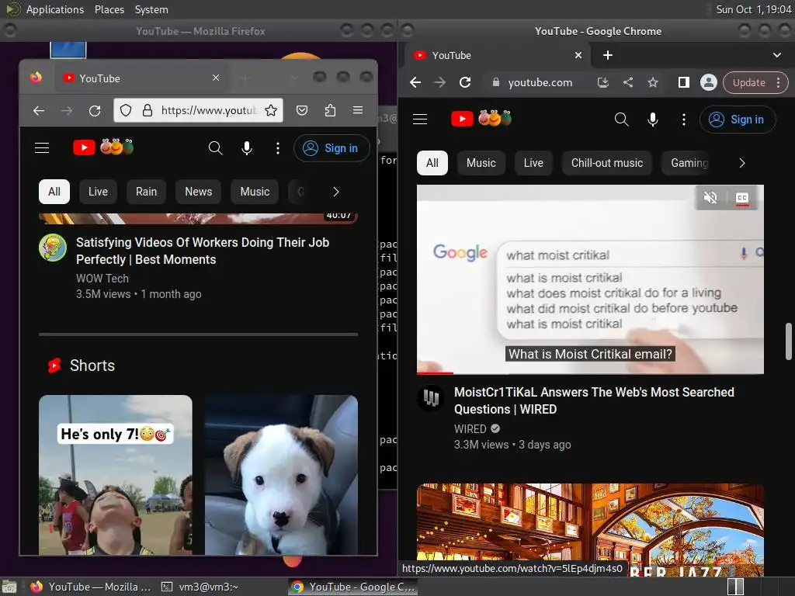Viewport: 795px width, 596px height.
Task: Select Rain chip in Firefox YouTube
Action: (146, 192)
